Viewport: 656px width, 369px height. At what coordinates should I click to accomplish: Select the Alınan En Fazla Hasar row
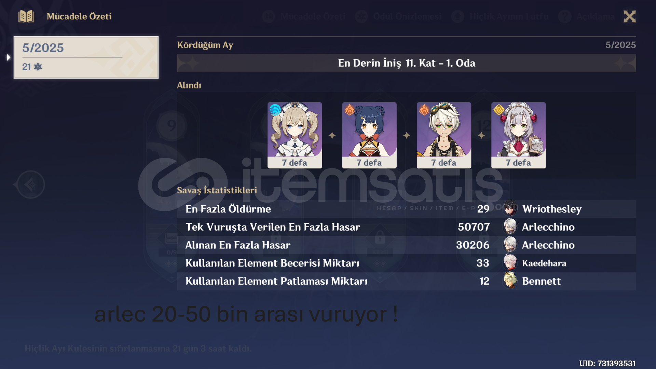pos(406,245)
